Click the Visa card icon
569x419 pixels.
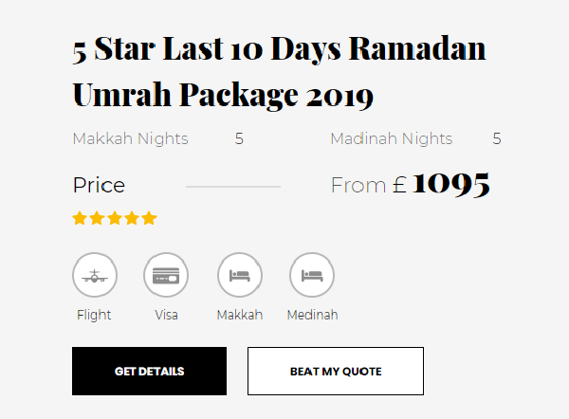[x=166, y=276]
